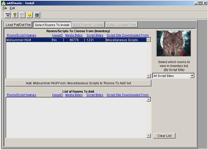
Task: Click the grayed-out wand toolbar icon
Action: (22, 15)
